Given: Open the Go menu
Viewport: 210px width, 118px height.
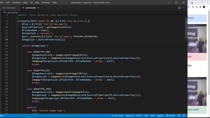Looking at the screenshot, I should [x=31, y=3].
